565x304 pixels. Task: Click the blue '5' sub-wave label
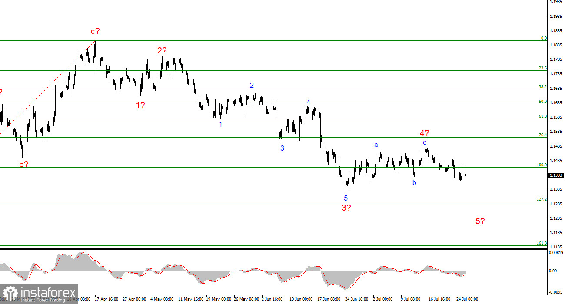346,198
